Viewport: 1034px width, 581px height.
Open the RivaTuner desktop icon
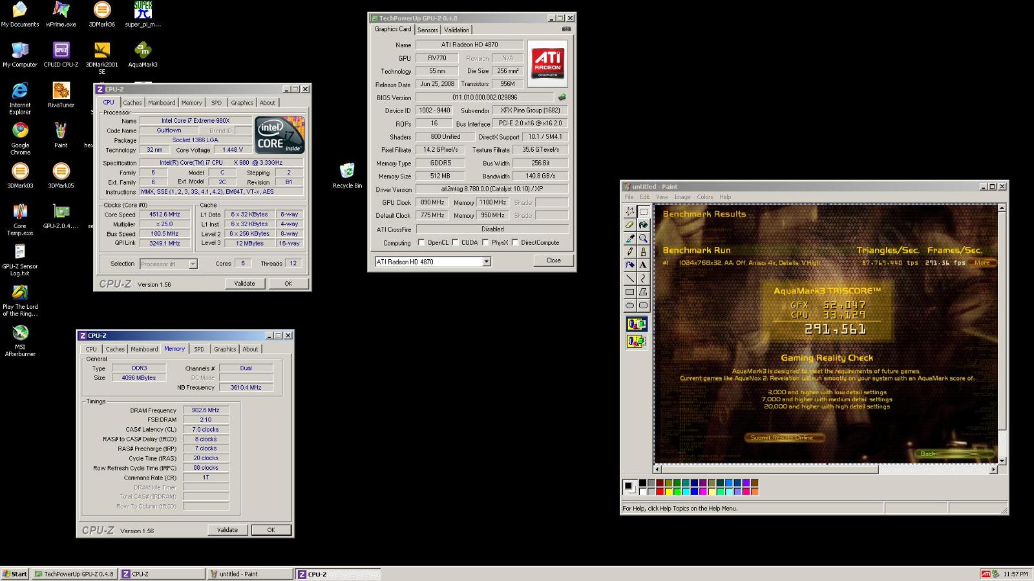(x=61, y=94)
